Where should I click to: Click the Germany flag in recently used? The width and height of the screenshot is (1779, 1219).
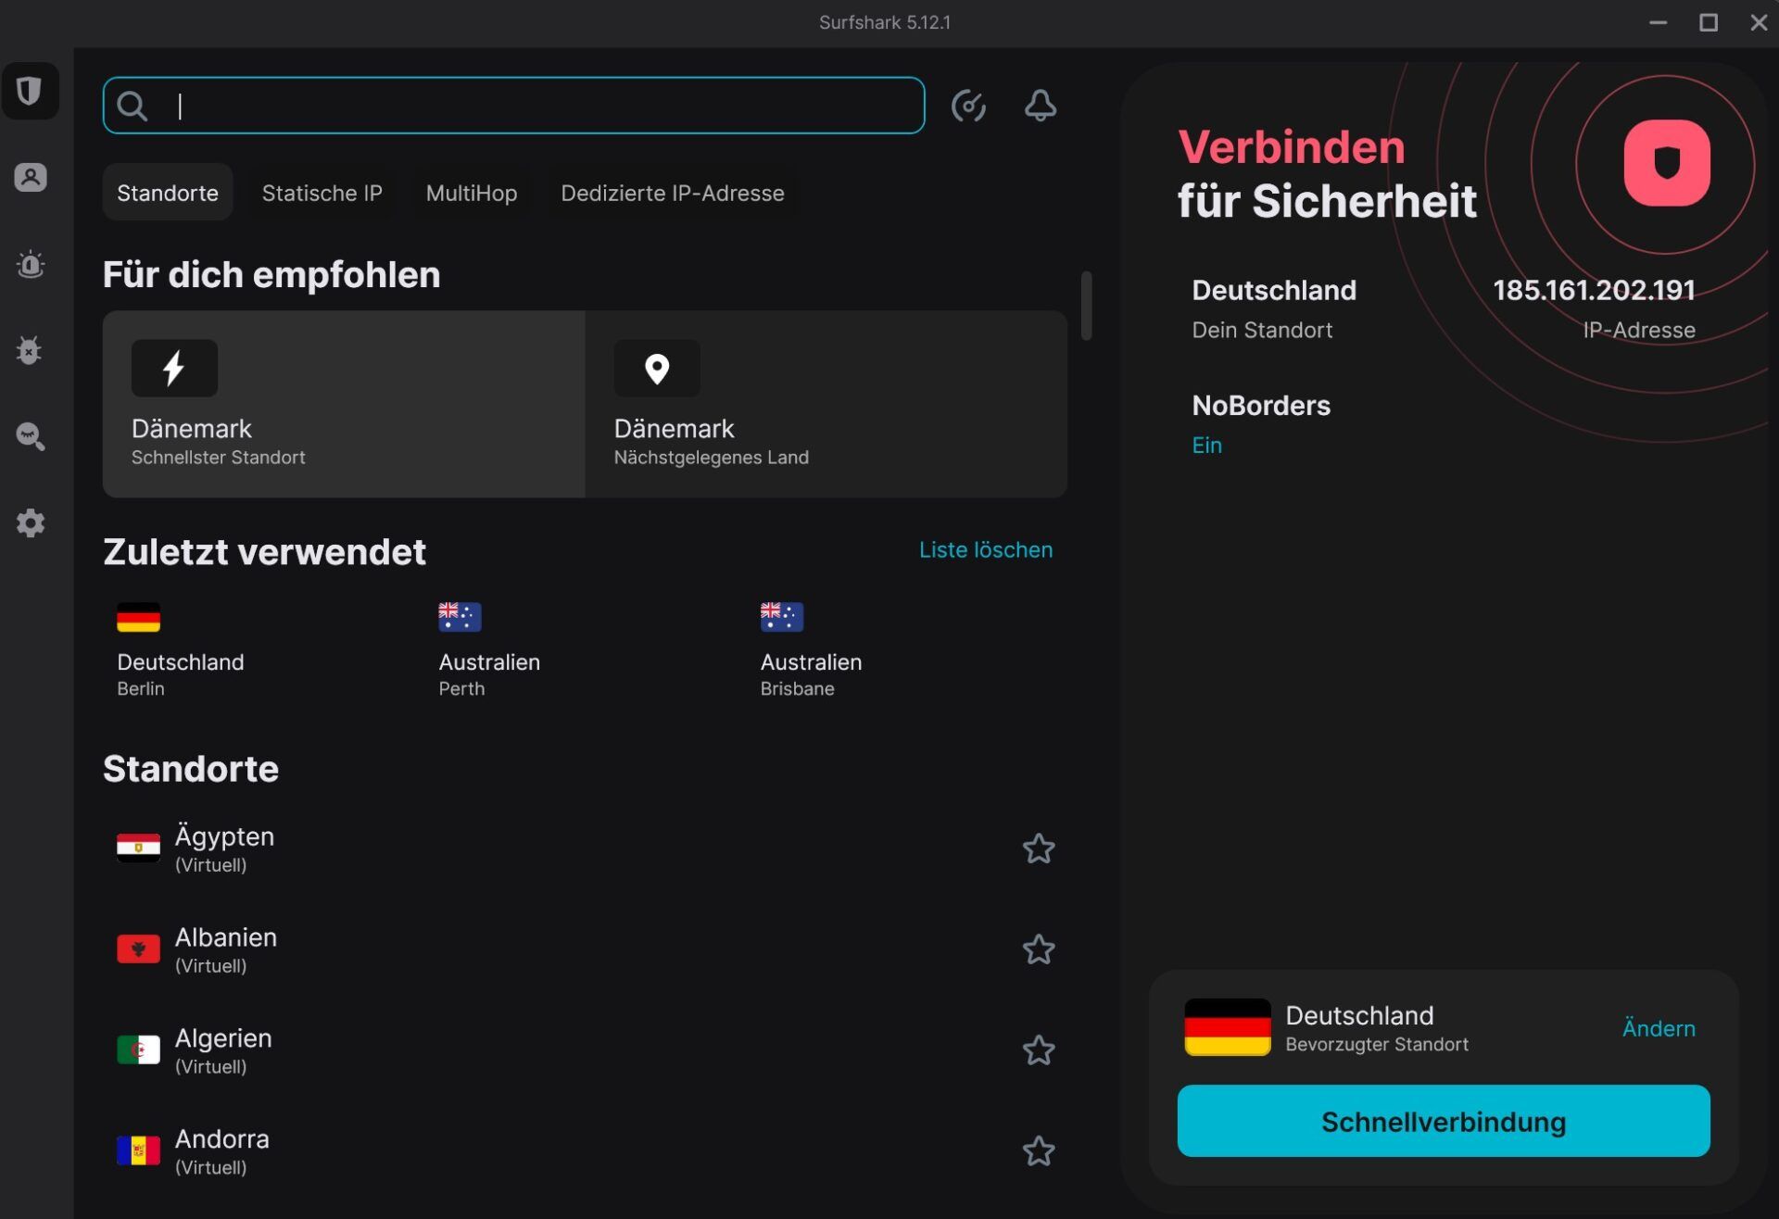point(138,617)
